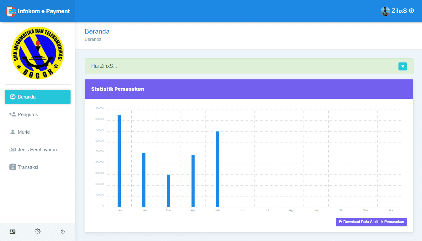
Task: Click Download Data Statistik Pemasukan button
Action: pos(371,222)
